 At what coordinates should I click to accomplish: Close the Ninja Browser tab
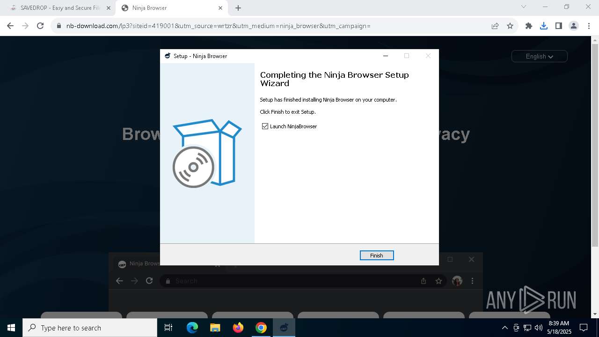point(220,8)
